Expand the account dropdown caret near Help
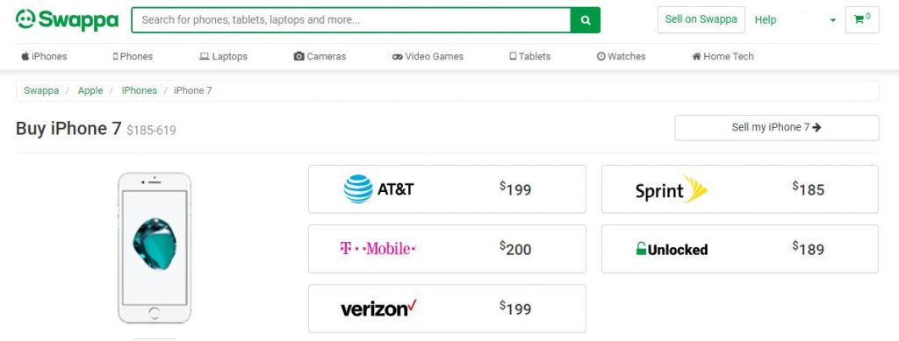The image size is (899, 341). click(832, 20)
